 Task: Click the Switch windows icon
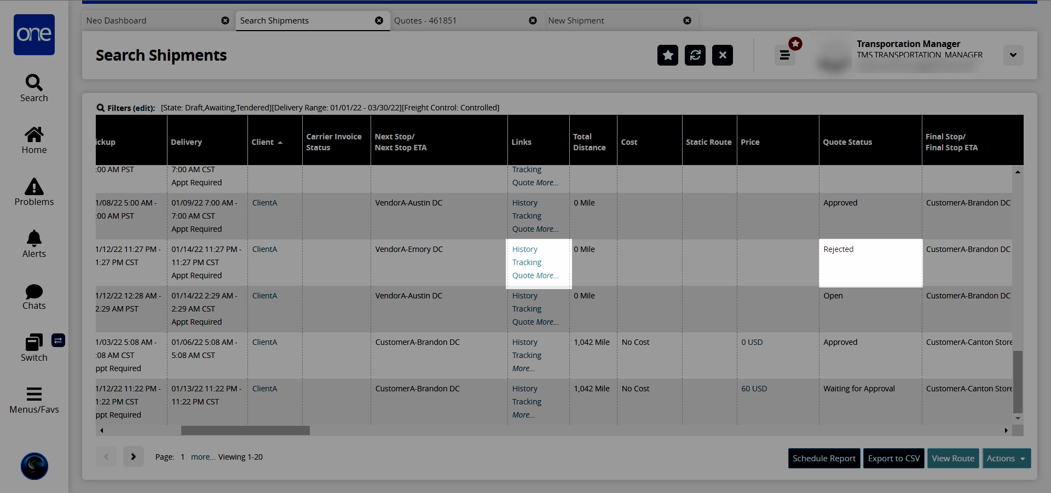(x=34, y=343)
